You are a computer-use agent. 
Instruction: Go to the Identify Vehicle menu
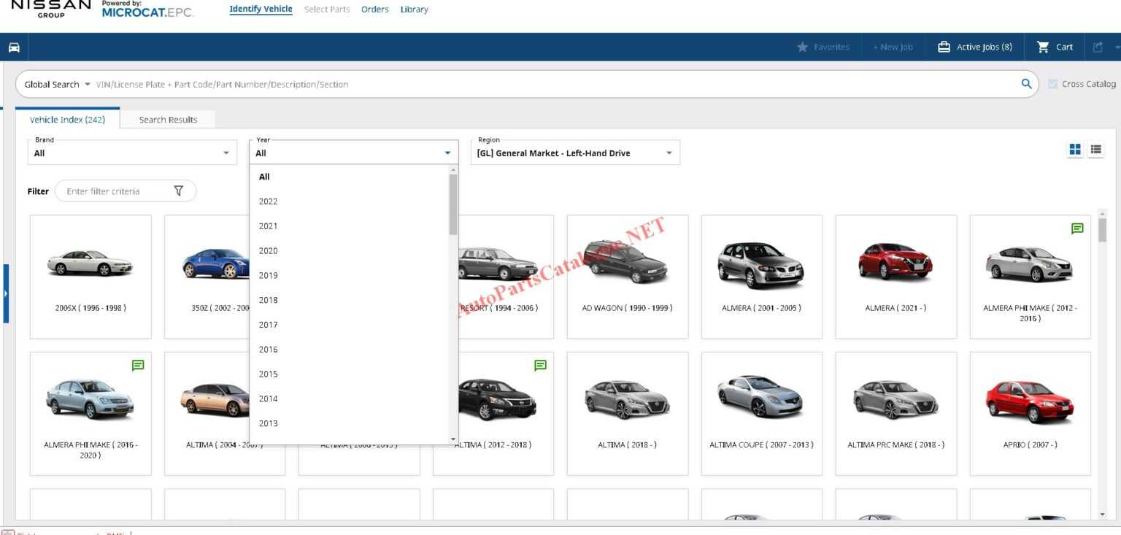pyautogui.click(x=261, y=9)
